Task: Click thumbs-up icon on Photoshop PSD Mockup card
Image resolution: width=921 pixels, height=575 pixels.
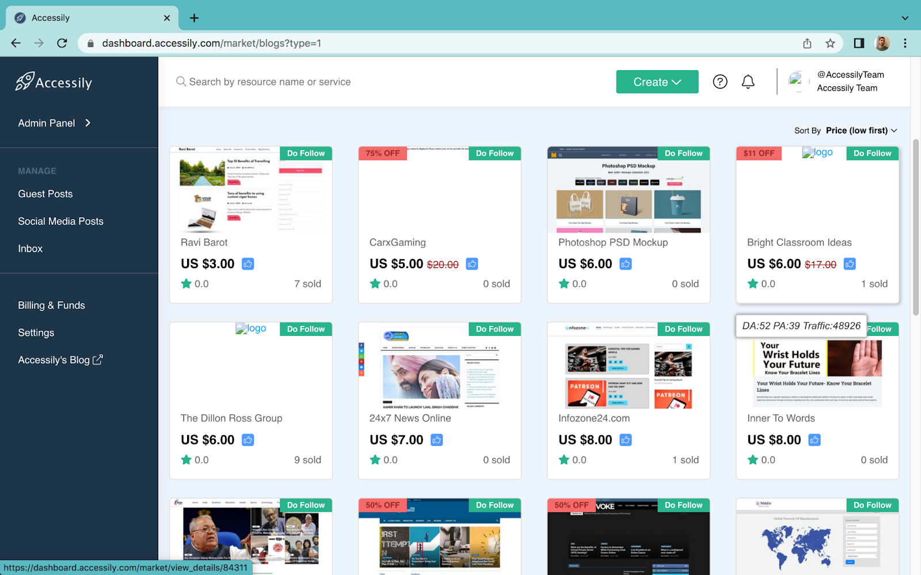Action: [626, 264]
